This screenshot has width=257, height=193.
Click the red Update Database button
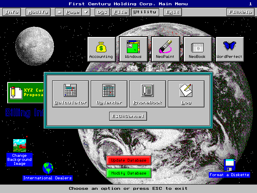pyautogui.click(x=128, y=160)
